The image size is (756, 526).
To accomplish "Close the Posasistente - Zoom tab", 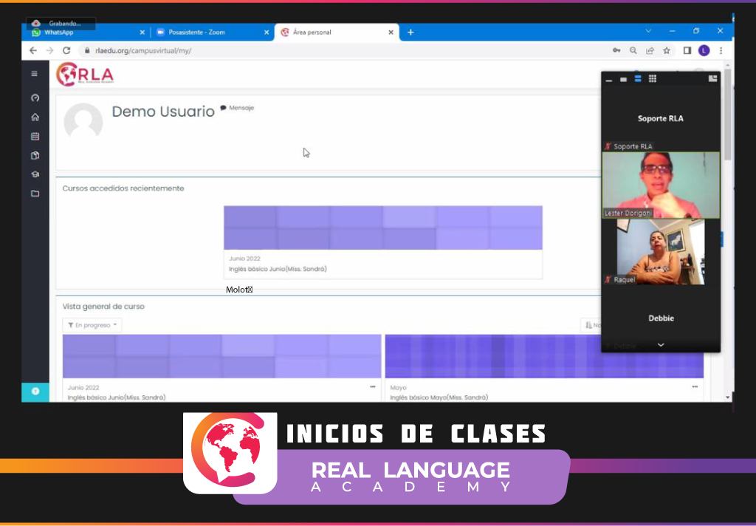I will click(266, 33).
